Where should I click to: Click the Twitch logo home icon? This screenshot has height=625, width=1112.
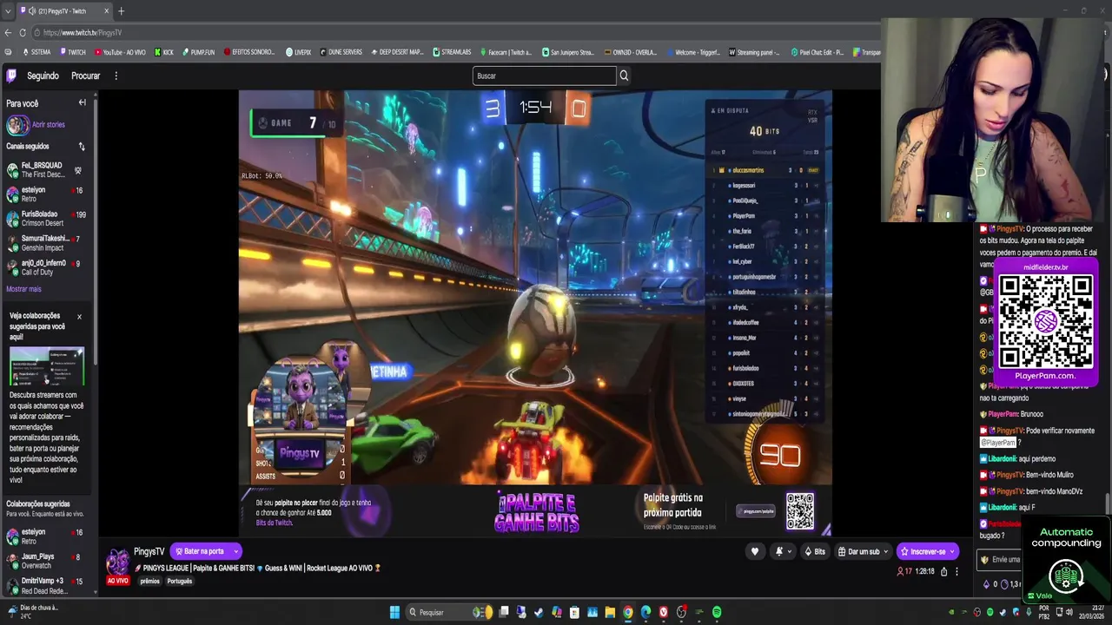pos(12,76)
